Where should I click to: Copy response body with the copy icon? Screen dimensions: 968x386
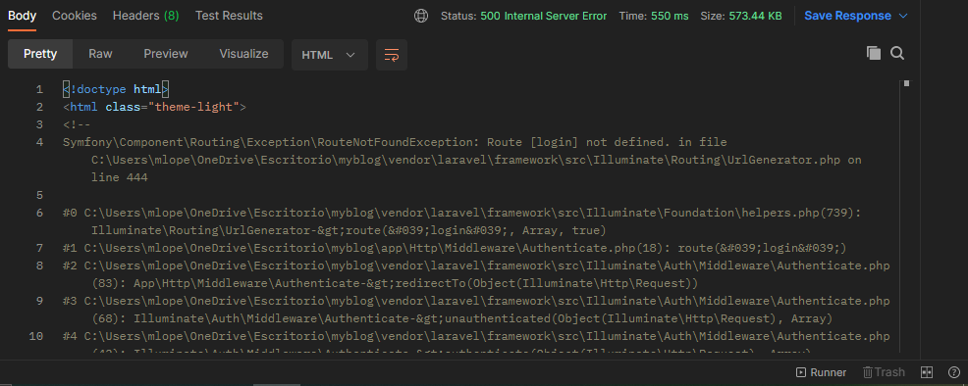tap(874, 54)
